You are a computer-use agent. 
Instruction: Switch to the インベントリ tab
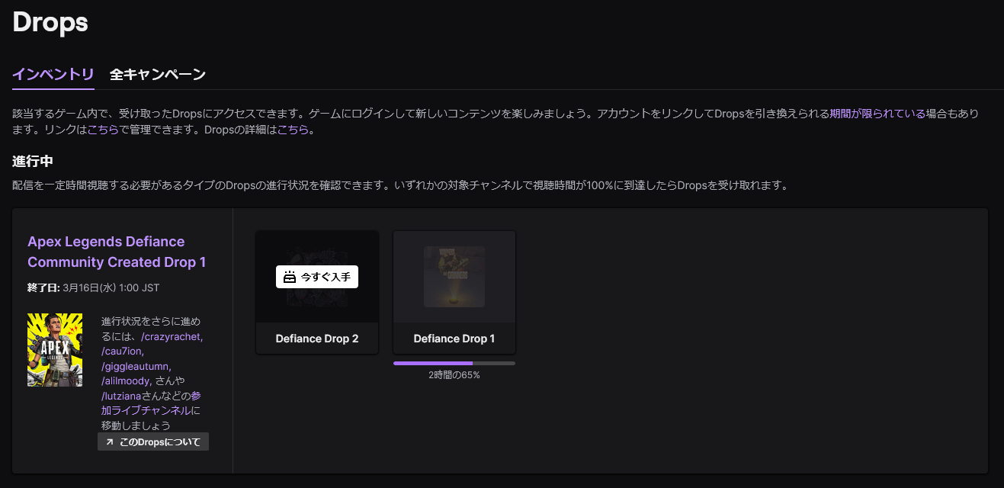point(53,74)
